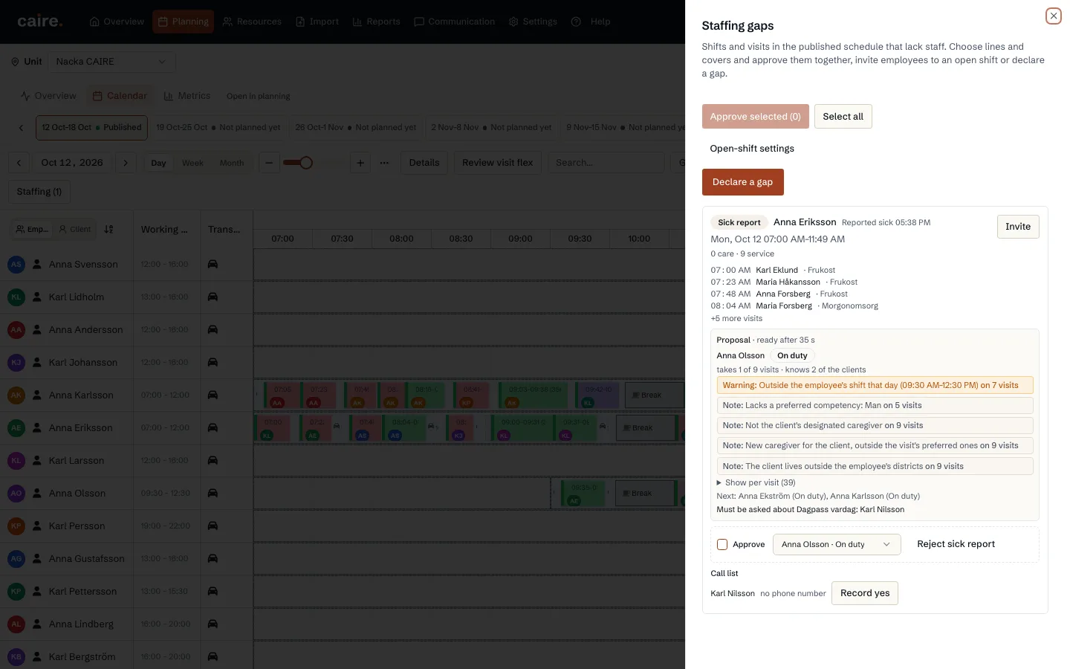Screen dimensions: 1070x669
Task: Open the Unit dropdown showing Nacka CAIRE
Action: pyautogui.click(x=111, y=62)
